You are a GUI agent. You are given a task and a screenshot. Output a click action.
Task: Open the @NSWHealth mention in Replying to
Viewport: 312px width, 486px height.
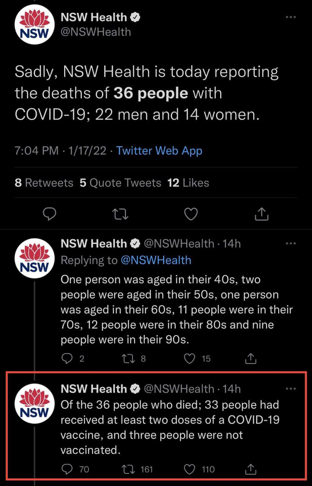click(x=156, y=260)
